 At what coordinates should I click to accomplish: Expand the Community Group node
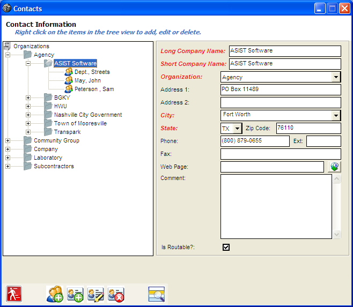8,140
